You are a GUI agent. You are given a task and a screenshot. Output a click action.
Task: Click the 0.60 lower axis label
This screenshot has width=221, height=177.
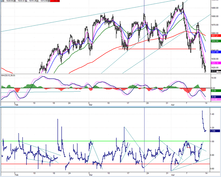212,169
